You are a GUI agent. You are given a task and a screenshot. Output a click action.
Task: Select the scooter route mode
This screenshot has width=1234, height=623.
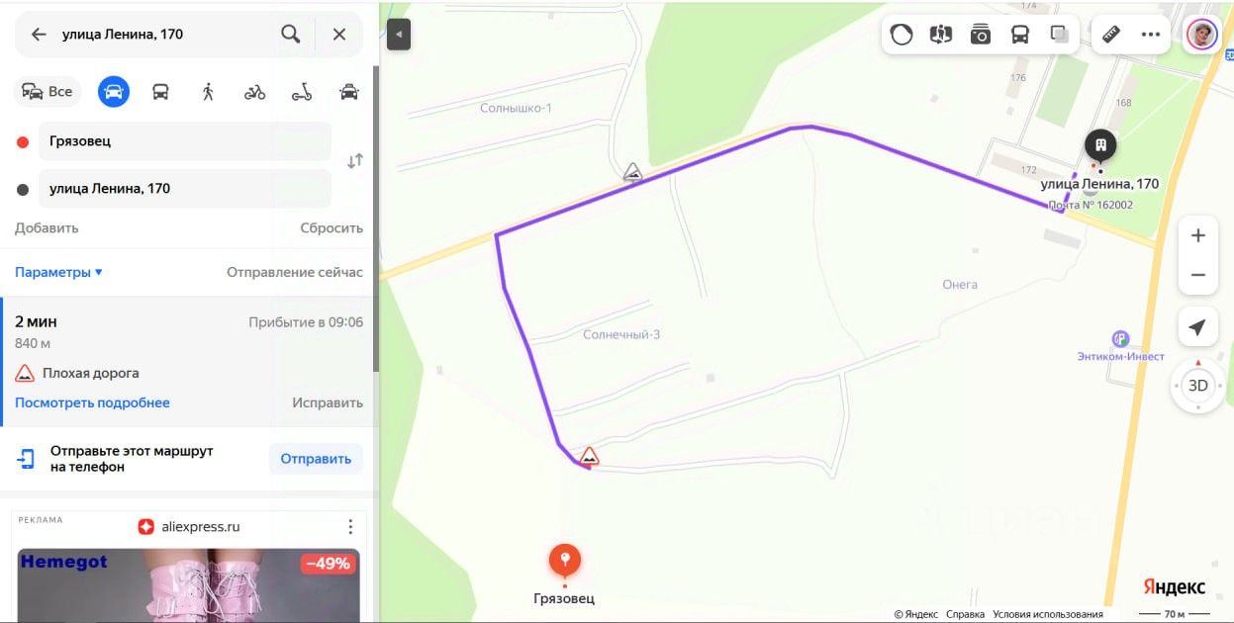tap(302, 92)
